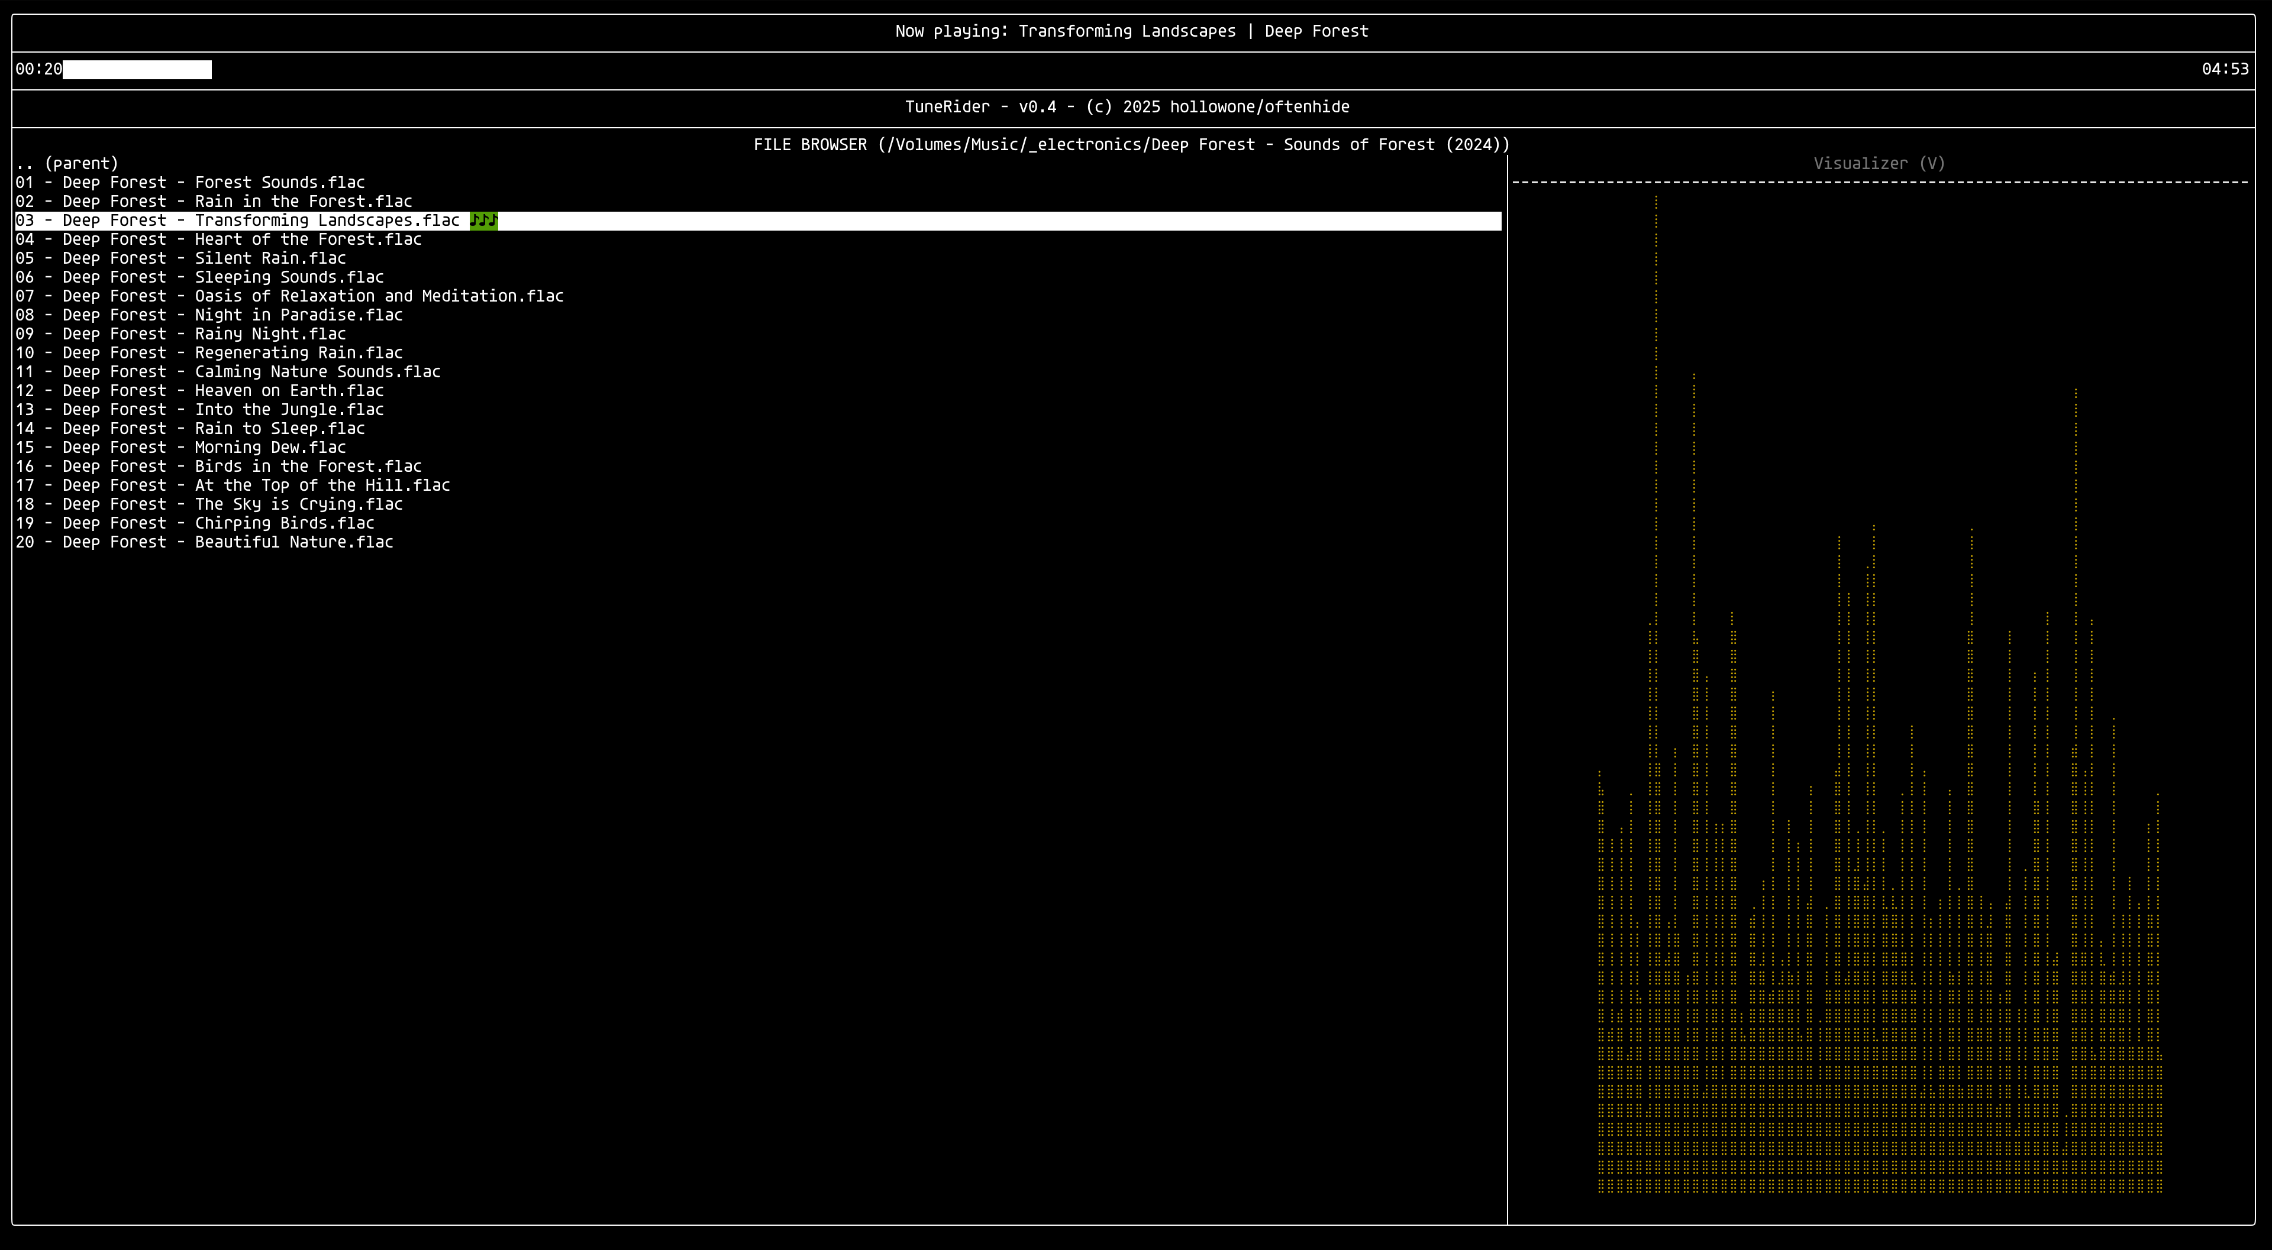Viewport: 2272px width, 1250px height.
Task: Select track 13 Into the Jungle
Action: (x=199, y=410)
